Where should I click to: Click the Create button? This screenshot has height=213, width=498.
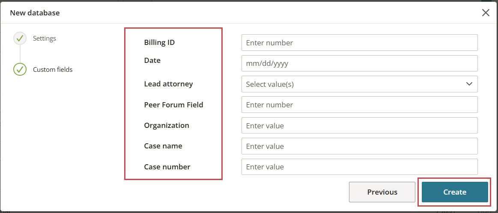click(455, 192)
